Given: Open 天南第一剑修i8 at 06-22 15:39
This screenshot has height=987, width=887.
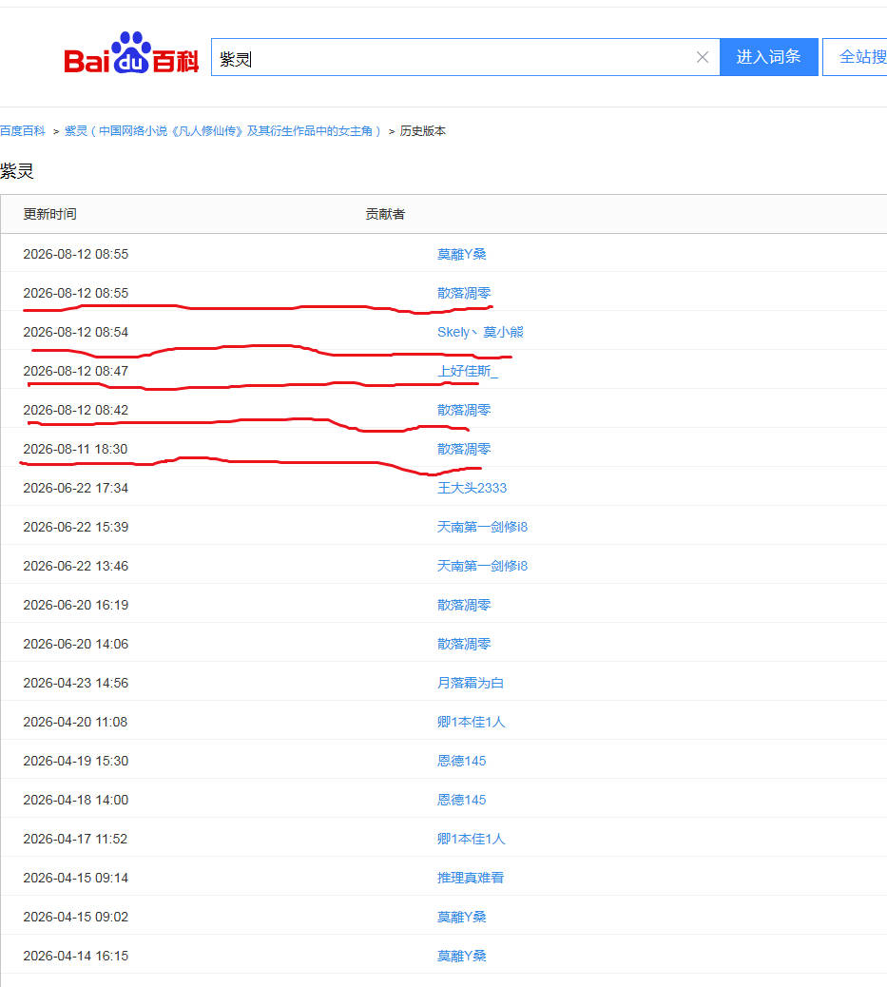Looking at the screenshot, I should point(482,527).
